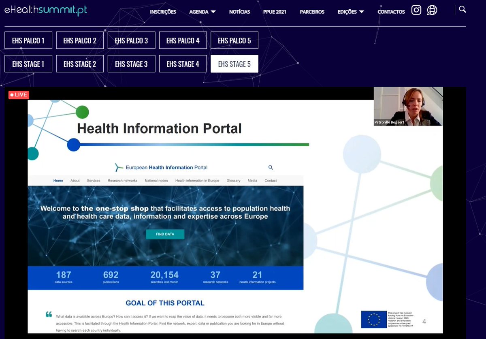Click search icon in Health Information Portal slide
This screenshot has width=486, height=339.
[x=271, y=167]
